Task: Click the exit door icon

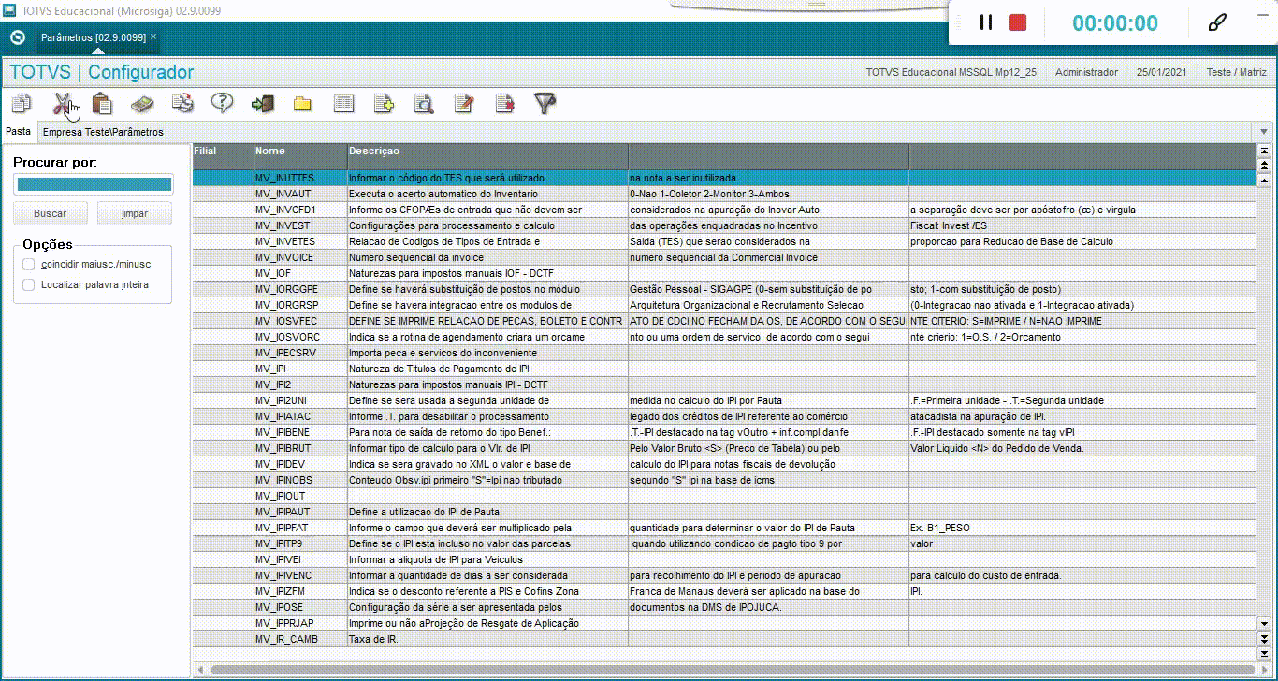Action: click(263, 104)
